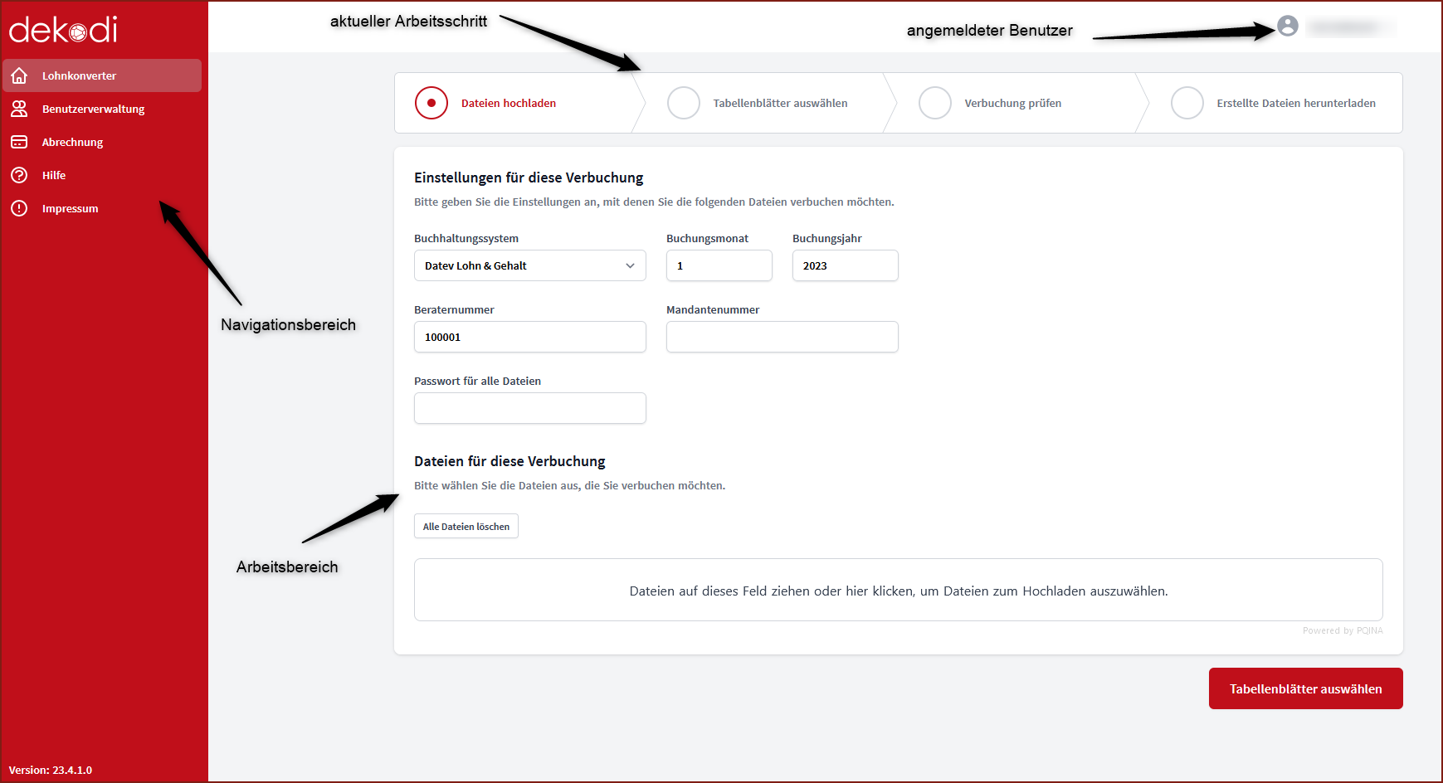The height and width of the screenshot is (783, 1443).
Task: Click the red Tabellenblätter auswählen button
Action: (x=1306, y=688)
